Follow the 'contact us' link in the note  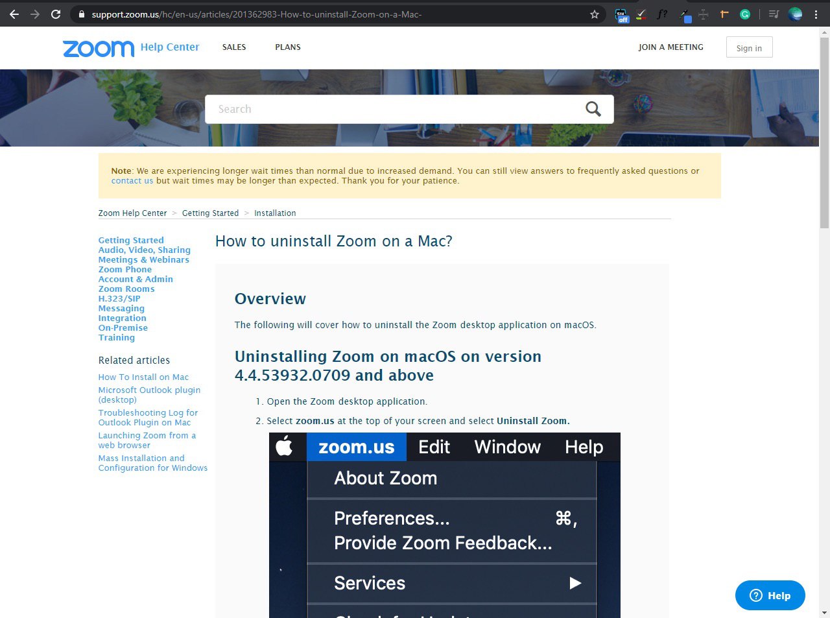(x=132, y=181)
